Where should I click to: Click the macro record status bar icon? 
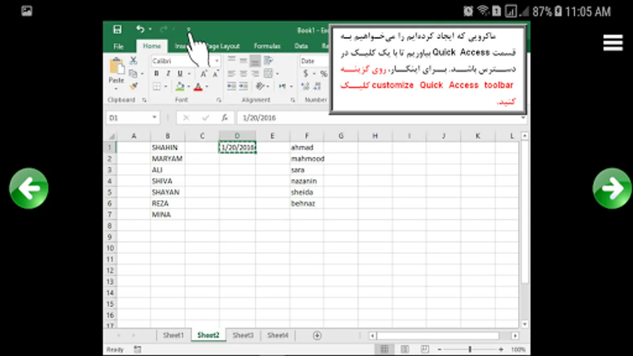click(x=137, y=349)
